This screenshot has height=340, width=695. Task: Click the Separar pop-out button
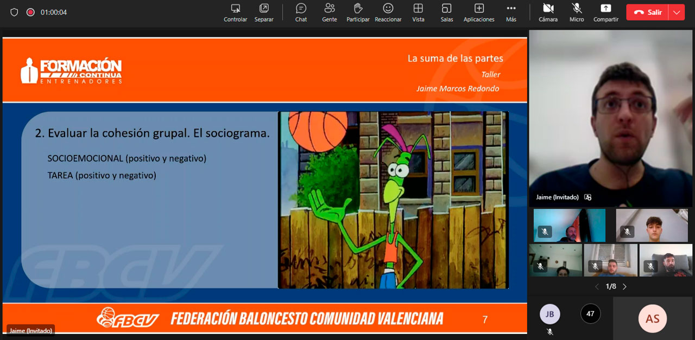(x=264, y=13)
